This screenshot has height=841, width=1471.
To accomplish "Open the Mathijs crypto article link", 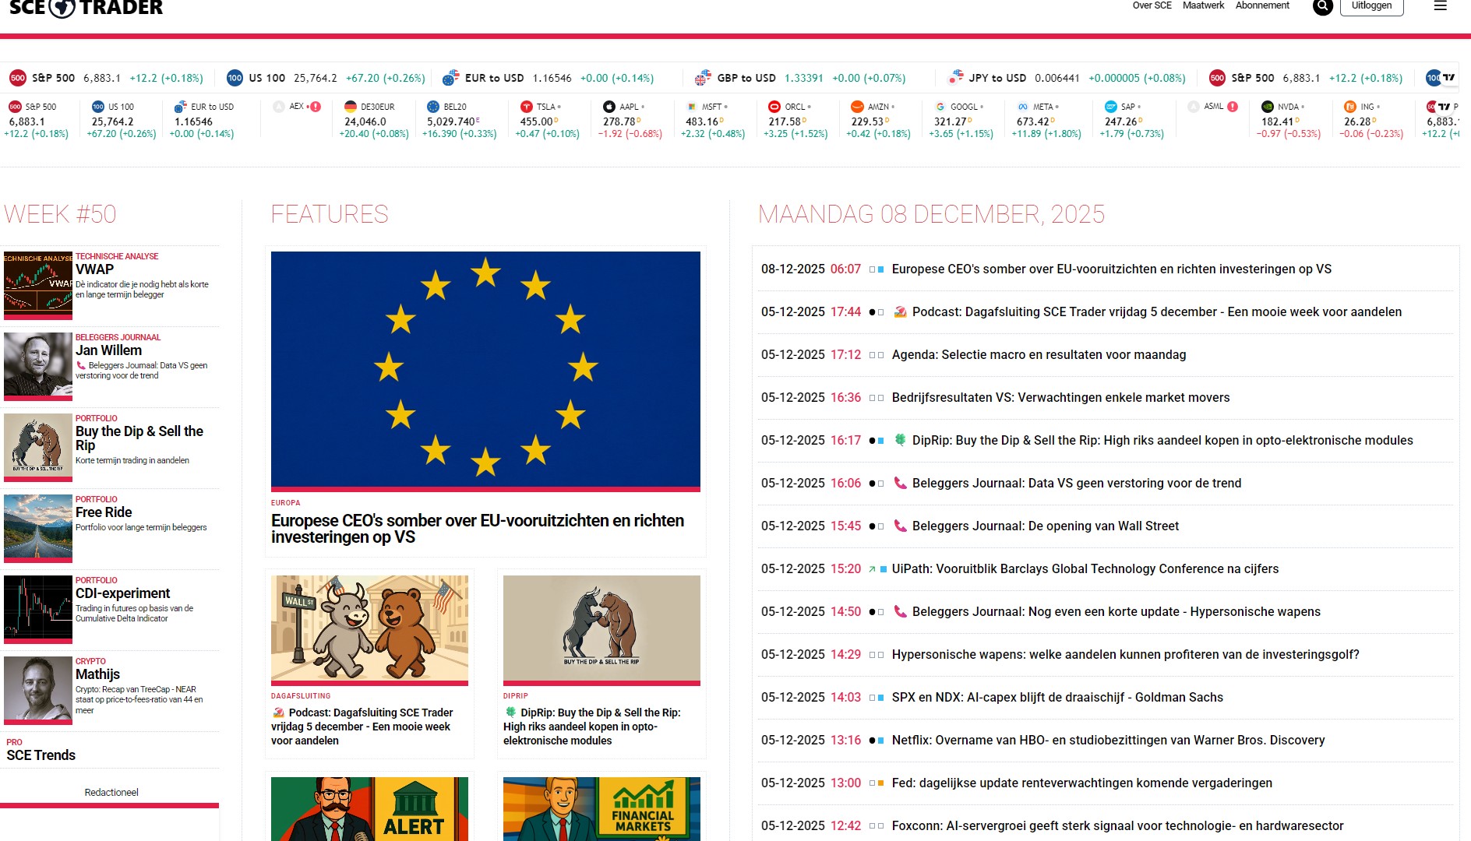I will pyautogui.click(x=97, y=674).
